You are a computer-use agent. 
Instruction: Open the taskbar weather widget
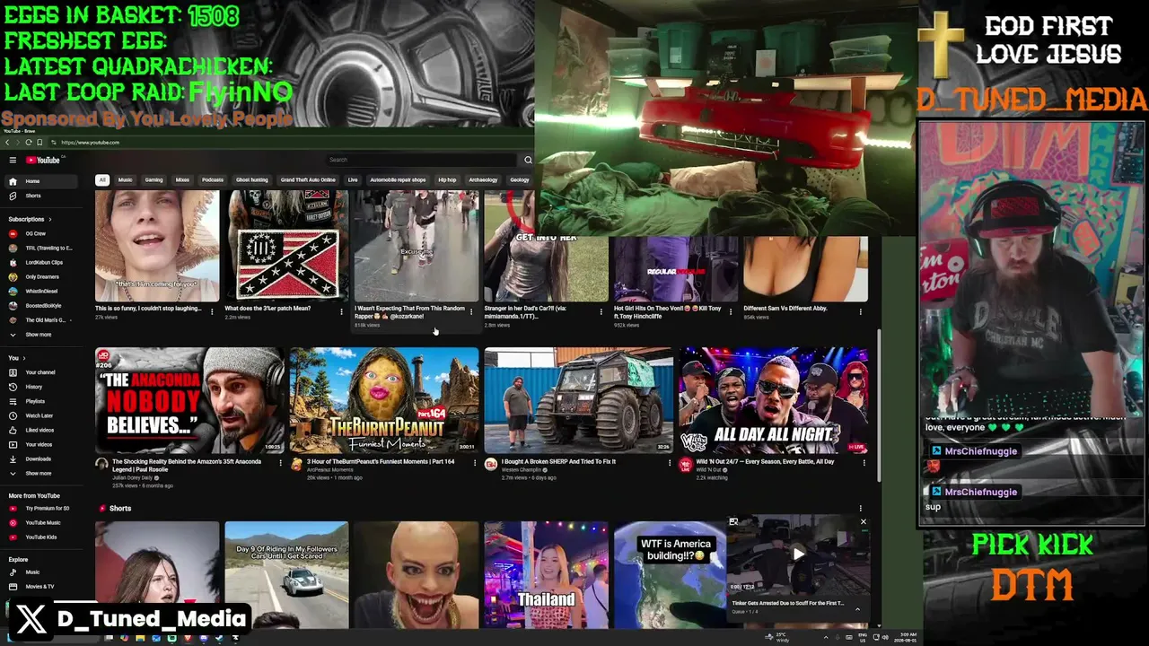778,637
